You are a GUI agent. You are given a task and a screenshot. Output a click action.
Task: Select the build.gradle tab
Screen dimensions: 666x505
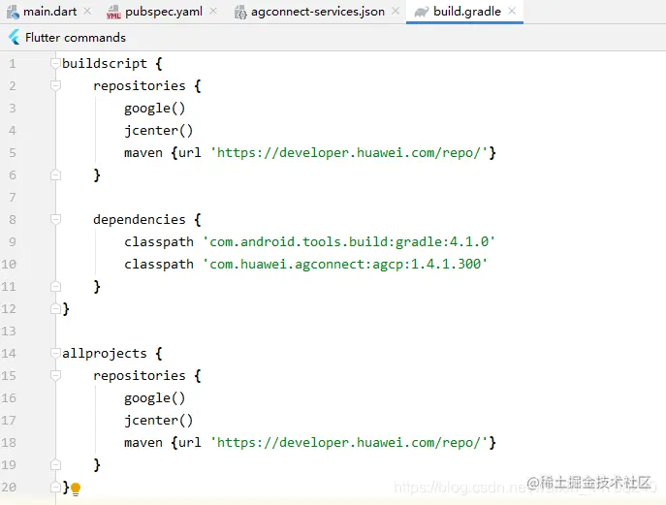464,12
